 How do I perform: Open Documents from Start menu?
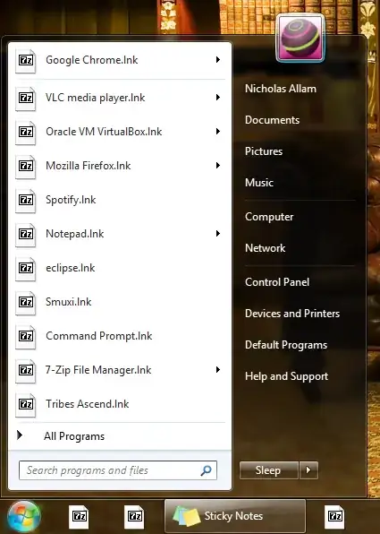[x=272, y=120]
